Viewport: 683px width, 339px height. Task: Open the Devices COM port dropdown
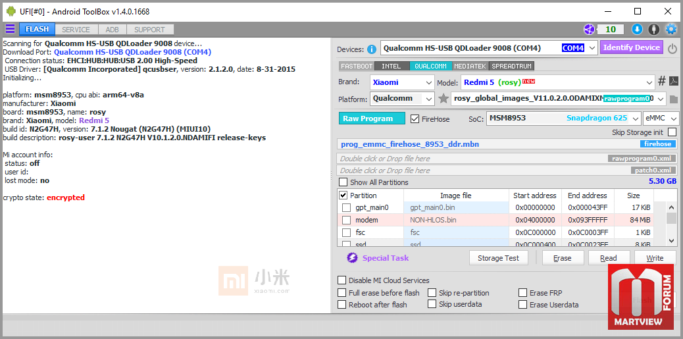coord(489,48)
